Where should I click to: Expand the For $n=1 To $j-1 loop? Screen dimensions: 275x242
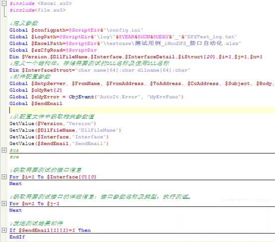pyautogui.click(x=4, y=203)
